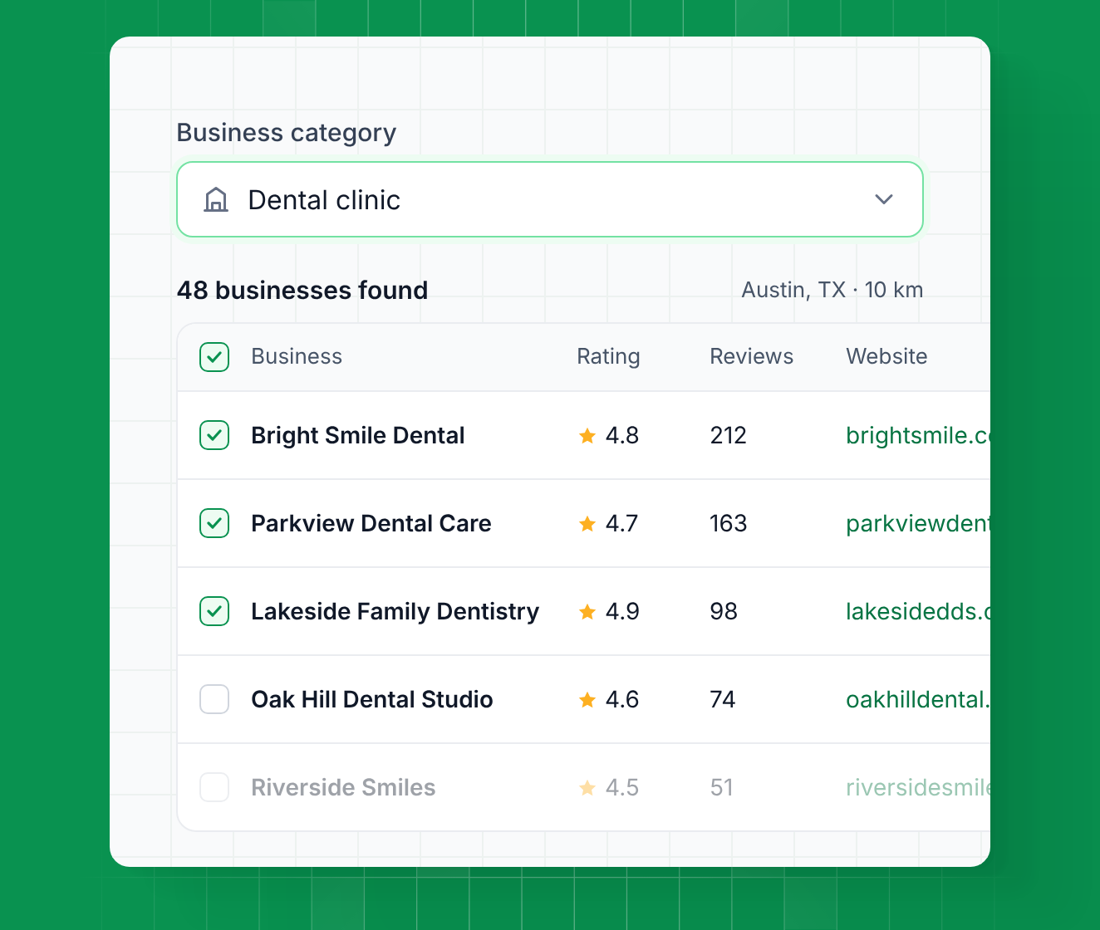Screen dimensions: 1100x930
Task: Click the 98 reviews count
Action: (724, 611)
